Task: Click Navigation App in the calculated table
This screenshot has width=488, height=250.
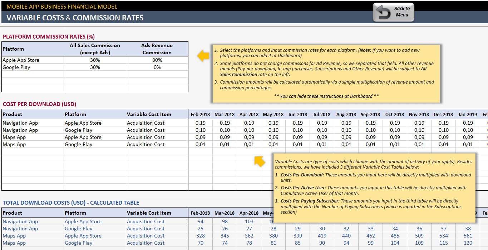Action: [20, 221]
